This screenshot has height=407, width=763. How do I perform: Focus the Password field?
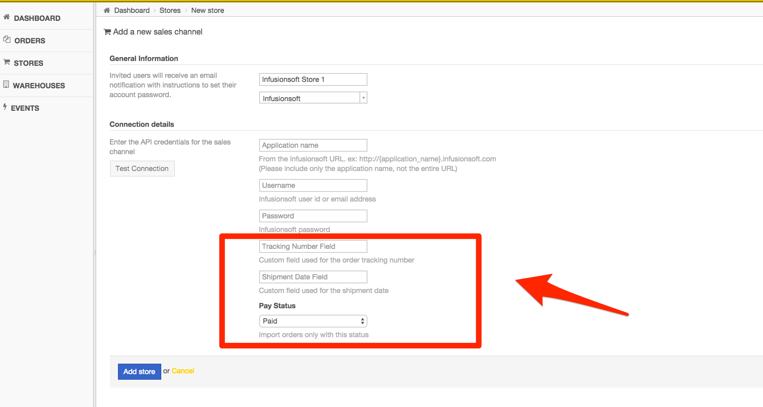click(x=313, y=216)
